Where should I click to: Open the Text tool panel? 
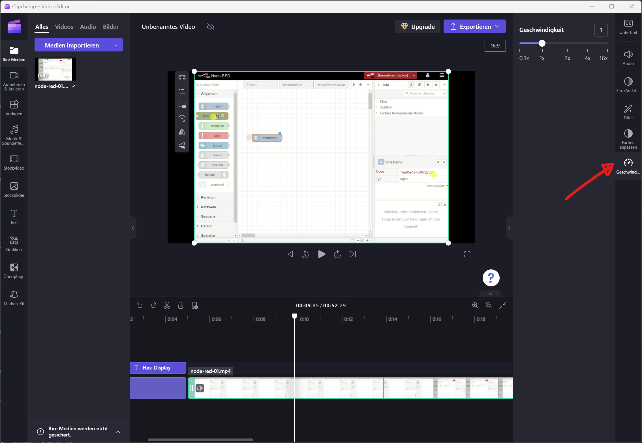click(14, 217)
